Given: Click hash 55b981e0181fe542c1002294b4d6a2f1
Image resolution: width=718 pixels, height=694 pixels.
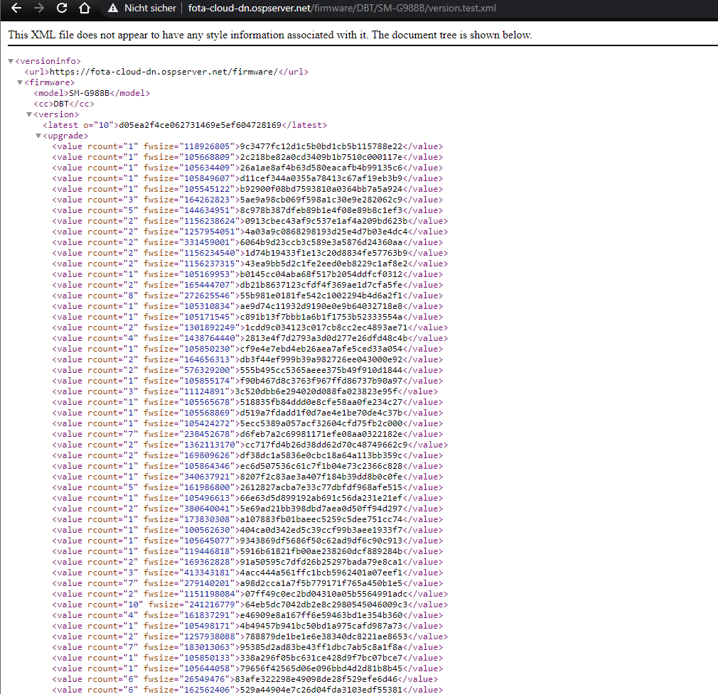Looking at the screenshot, I should pos(321,296).
